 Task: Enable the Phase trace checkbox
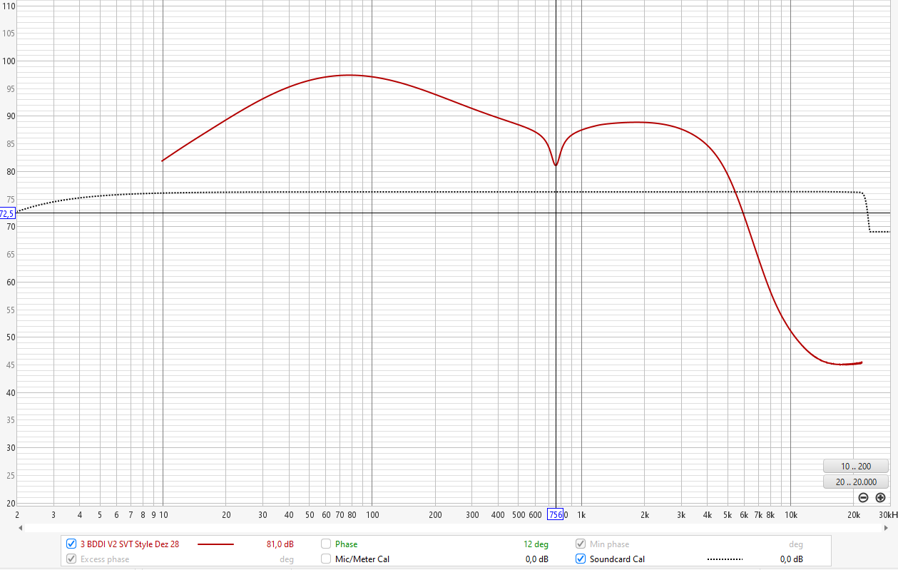[x=326, y=544]
